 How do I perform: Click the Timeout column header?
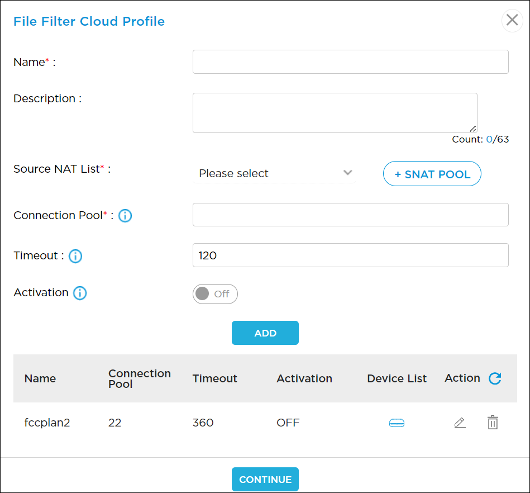coord(214,378)
